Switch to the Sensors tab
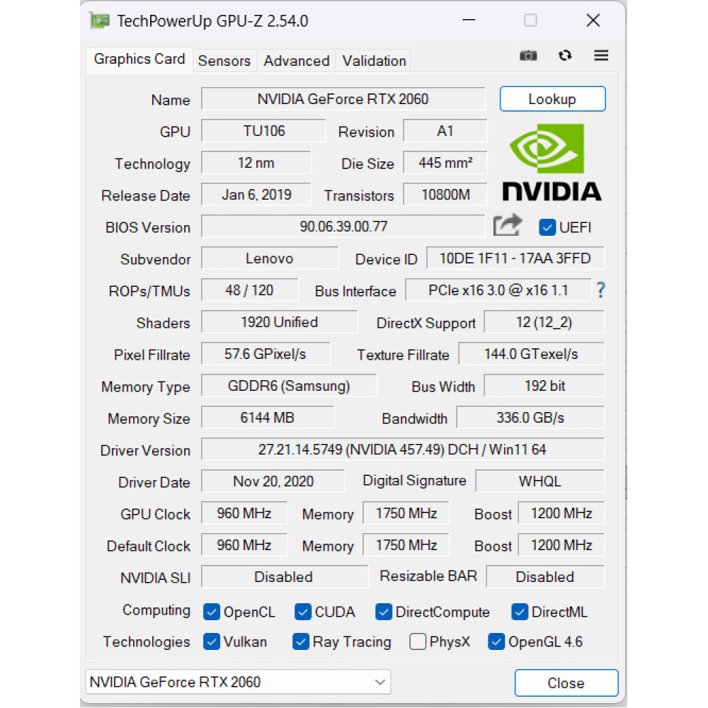Image resolution: width=708 pixels, height=708 pixels. (x=224, y=61)
